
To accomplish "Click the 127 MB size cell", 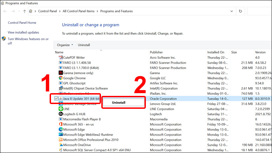I will (x=247, y=99).
